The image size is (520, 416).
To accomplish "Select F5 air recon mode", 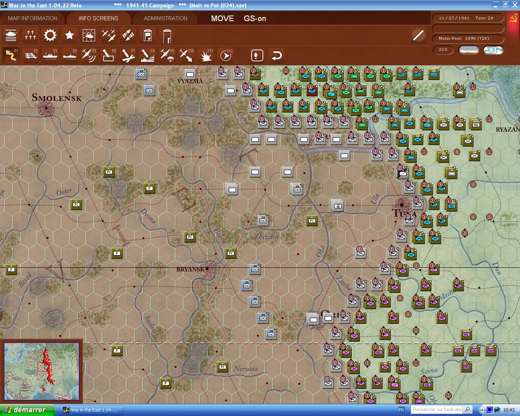I will [89, 55].
